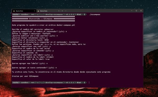Click the 'Queres agregar un nuevo contenedor?' line
This screenshot has width=158, height=97.
pos(34,68)
